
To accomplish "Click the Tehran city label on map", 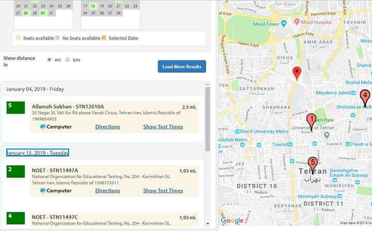I will [313, 171].
